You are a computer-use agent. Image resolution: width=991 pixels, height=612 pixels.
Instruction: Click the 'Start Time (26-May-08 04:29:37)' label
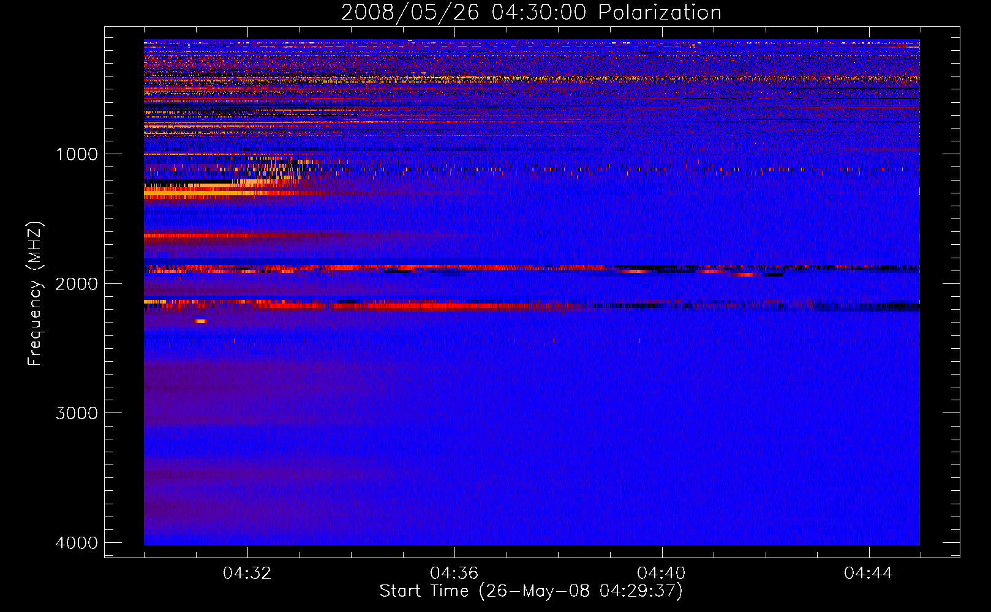(x=531, y=591)
